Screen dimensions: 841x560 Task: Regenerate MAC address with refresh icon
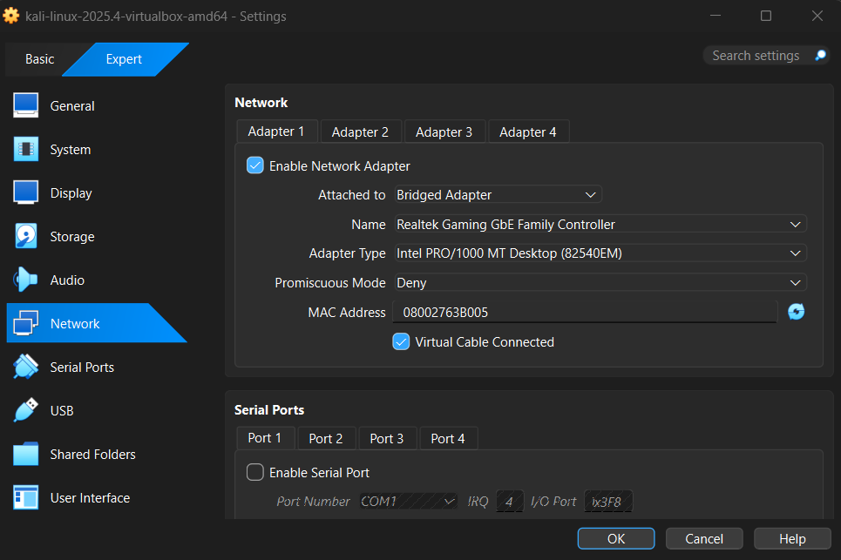796,311
